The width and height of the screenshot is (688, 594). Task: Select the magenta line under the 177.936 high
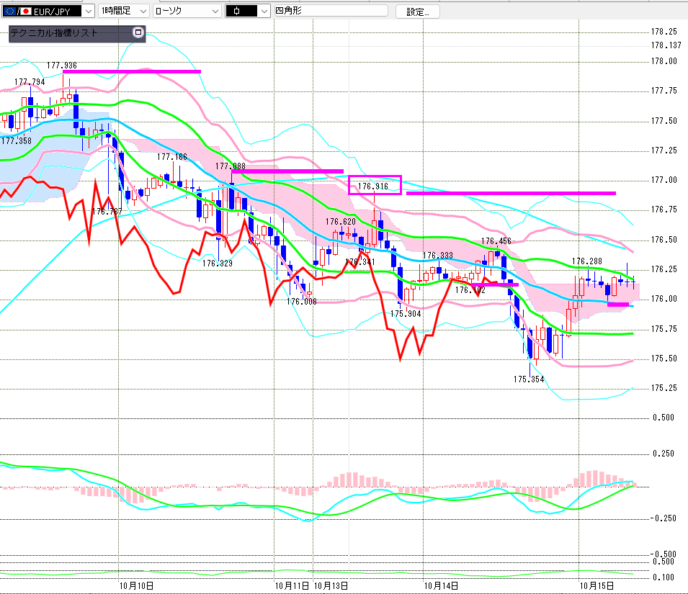coord(131,71)
